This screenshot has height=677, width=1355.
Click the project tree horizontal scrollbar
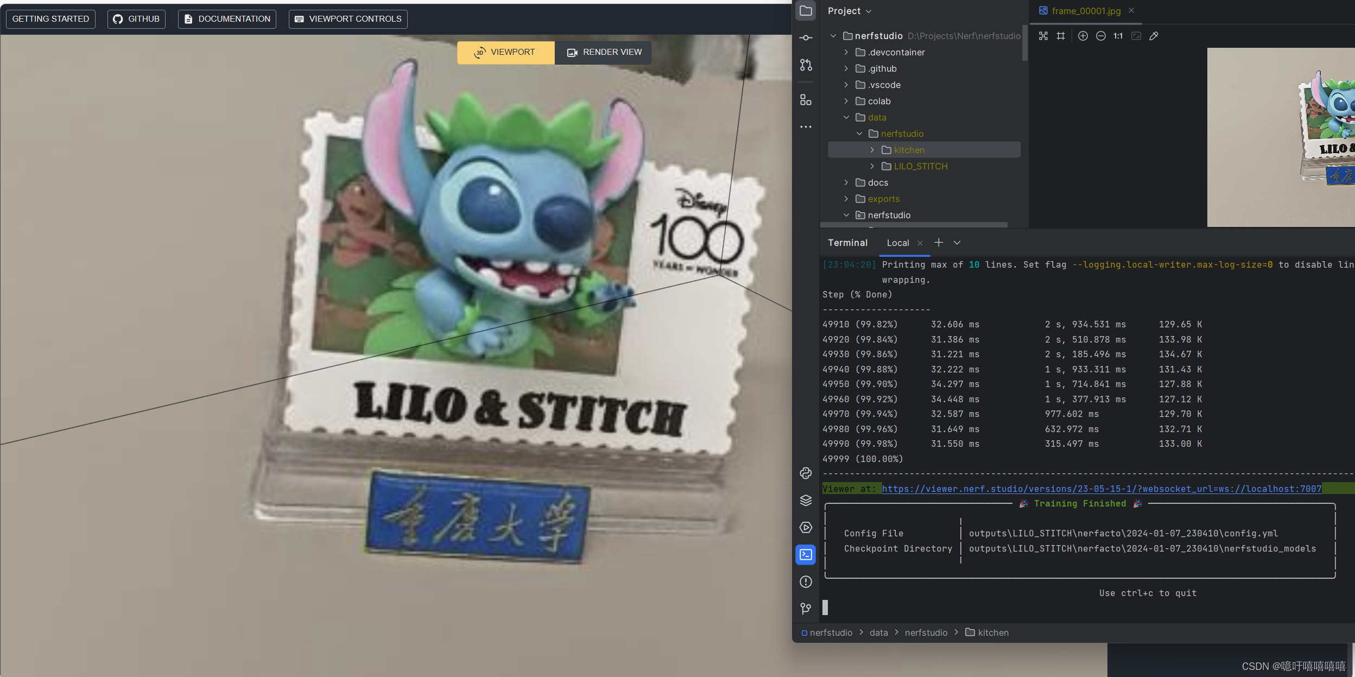pyautogui.click(x=914, y=225)
